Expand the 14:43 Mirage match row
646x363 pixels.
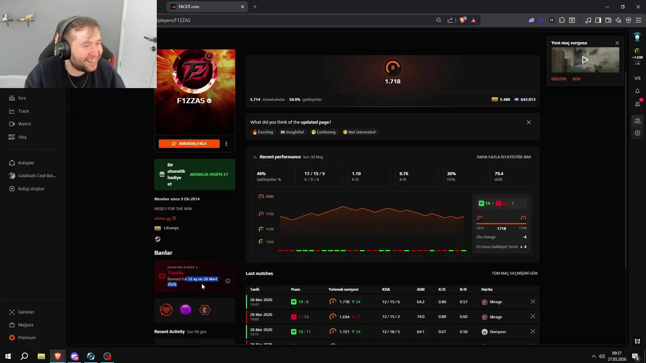tap(532, 301)
